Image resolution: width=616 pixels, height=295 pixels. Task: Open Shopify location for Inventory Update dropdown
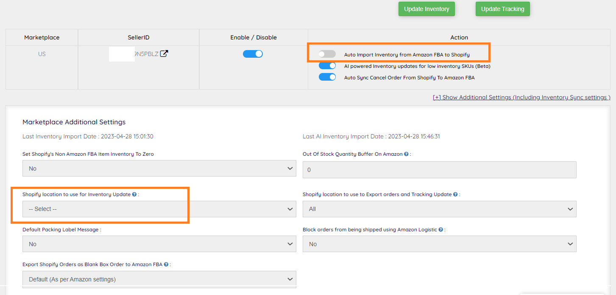(159, 209)
